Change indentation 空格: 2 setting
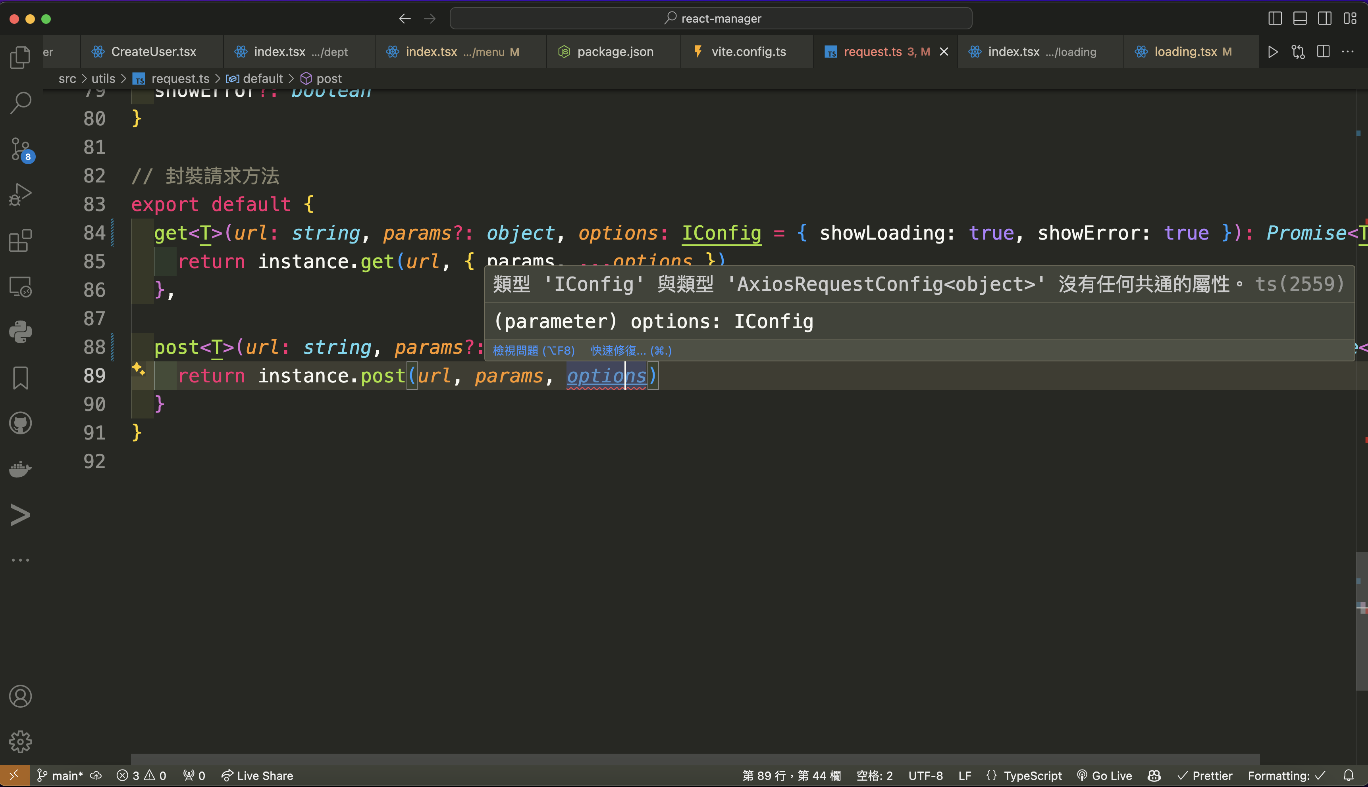This screenshot has height=787, width=1368. tap(874, 775)
